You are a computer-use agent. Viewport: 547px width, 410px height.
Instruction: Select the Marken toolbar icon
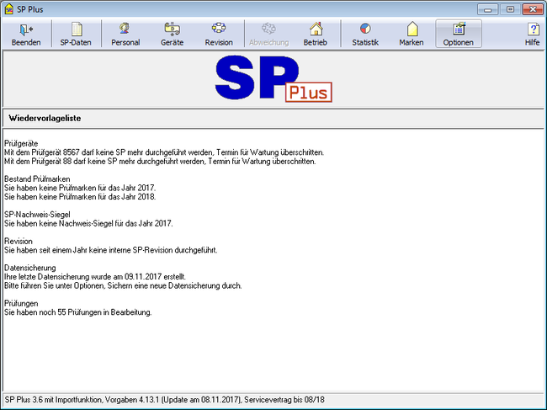point(412,29)
